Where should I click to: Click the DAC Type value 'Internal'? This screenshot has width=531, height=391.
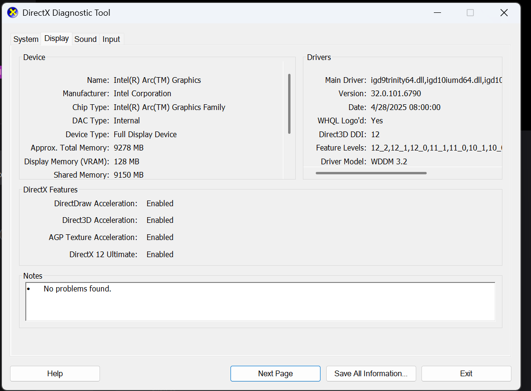(127, 121)
